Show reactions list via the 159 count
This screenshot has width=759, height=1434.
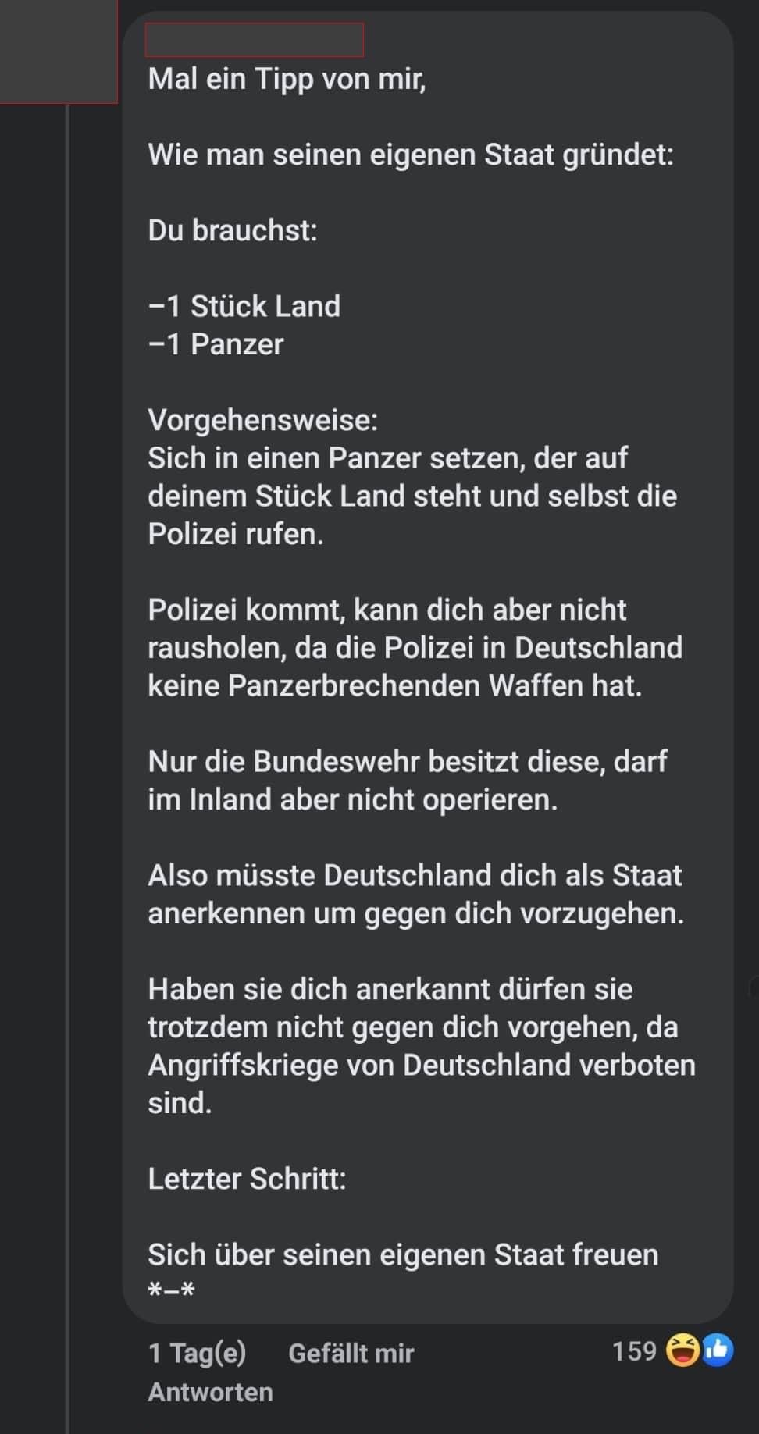[634, 1350]
